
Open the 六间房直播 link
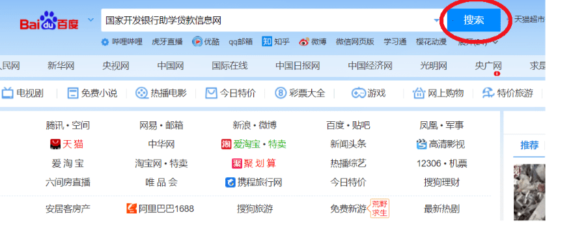point(68,183)
